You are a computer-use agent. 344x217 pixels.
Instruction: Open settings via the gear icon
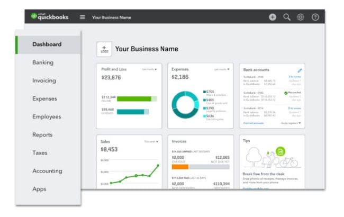tap(301, 17)
